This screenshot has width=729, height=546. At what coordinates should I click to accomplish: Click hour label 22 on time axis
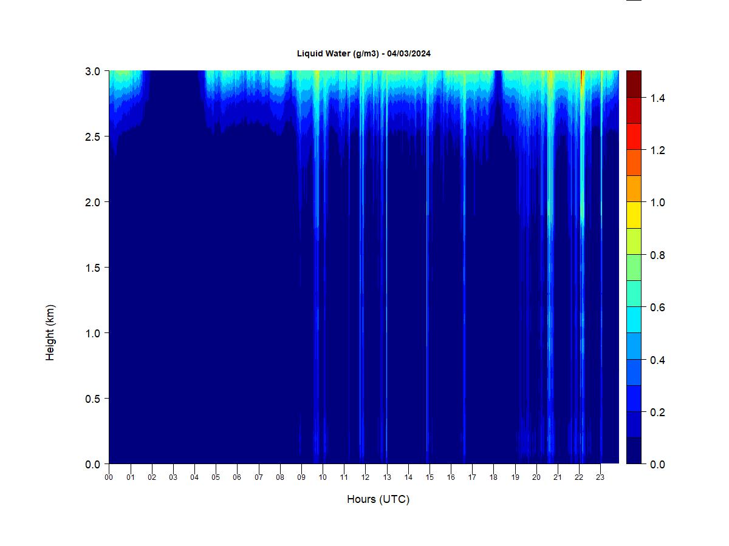[x=579, y=477]
